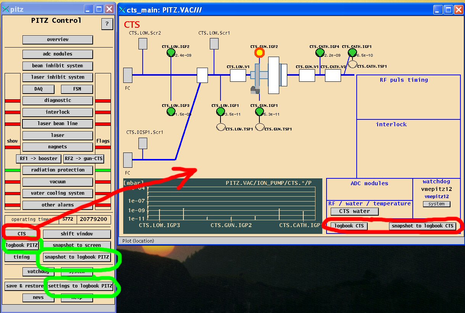Open laser inhibit system

(58, 77)
